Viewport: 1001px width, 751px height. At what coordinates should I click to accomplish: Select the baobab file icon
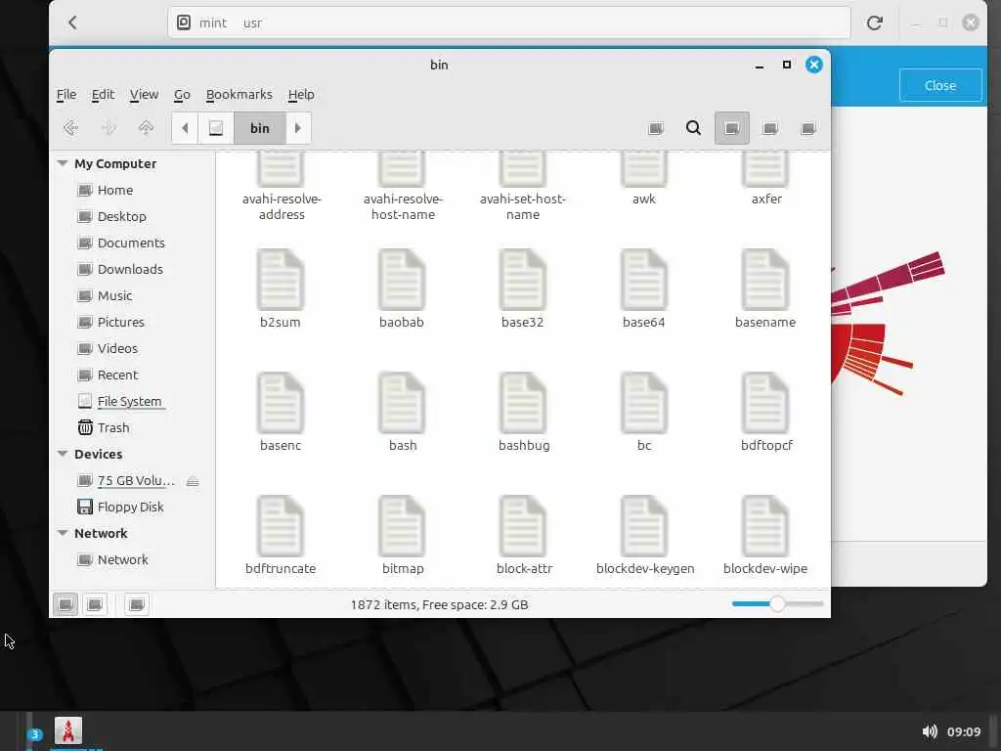coord(402,280)
